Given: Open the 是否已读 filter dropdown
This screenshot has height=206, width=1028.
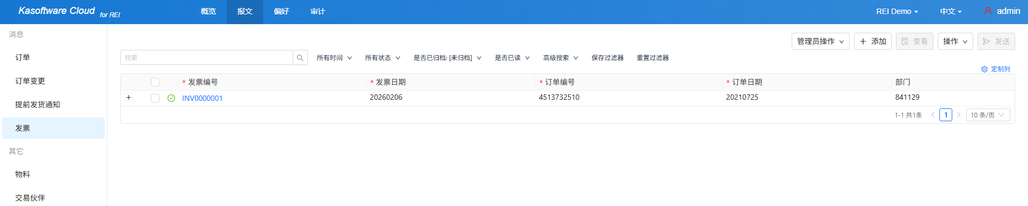Looking at the screenshot, I should 512,57.
